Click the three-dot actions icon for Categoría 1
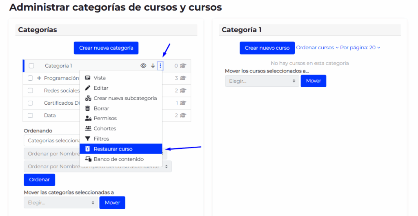The image size is (418, 216). (160, 66)
